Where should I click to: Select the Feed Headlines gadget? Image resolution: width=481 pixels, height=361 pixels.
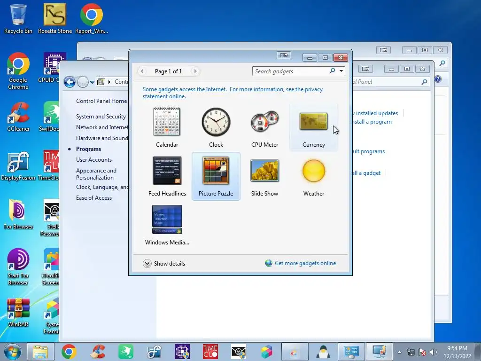point(167,176)
